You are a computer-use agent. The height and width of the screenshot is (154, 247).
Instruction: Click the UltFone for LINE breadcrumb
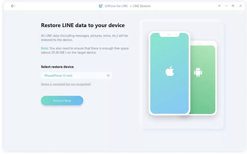click(116, 6)
